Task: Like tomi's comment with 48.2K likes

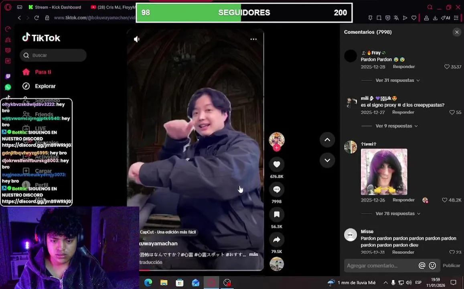Action: pos(444,200)
